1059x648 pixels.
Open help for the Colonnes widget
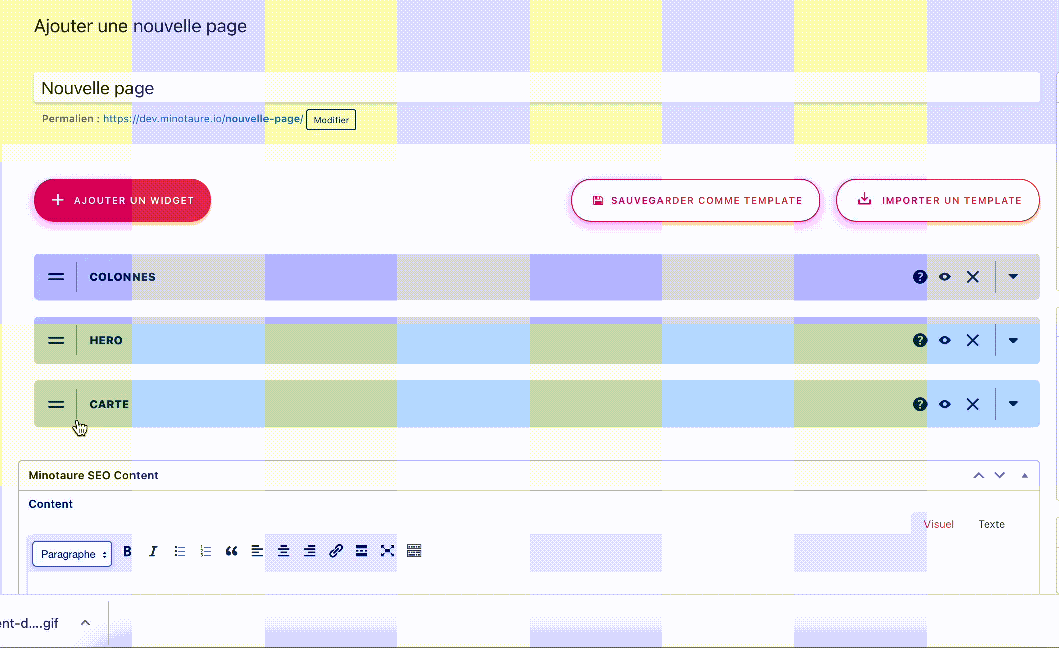920,277
